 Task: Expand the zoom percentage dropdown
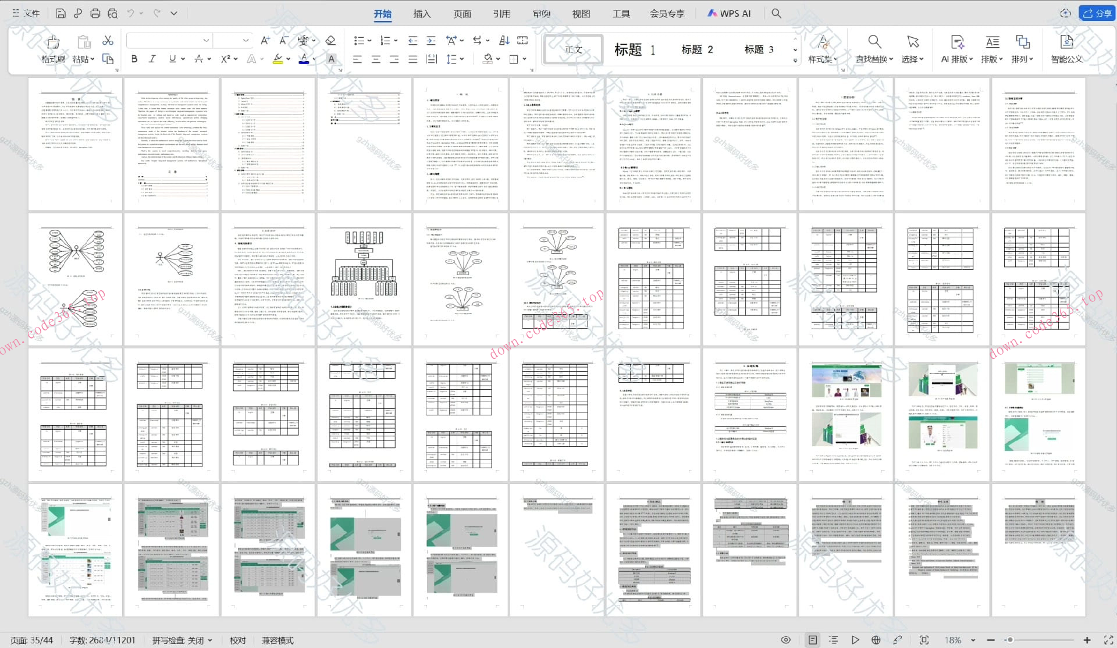[x=973, y=640]
